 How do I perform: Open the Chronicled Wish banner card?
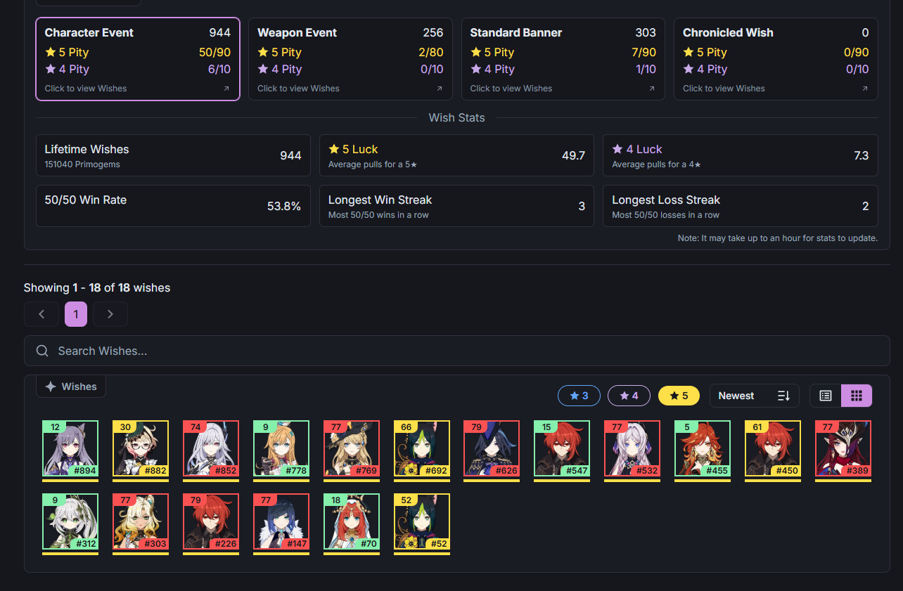coord(776,59)
